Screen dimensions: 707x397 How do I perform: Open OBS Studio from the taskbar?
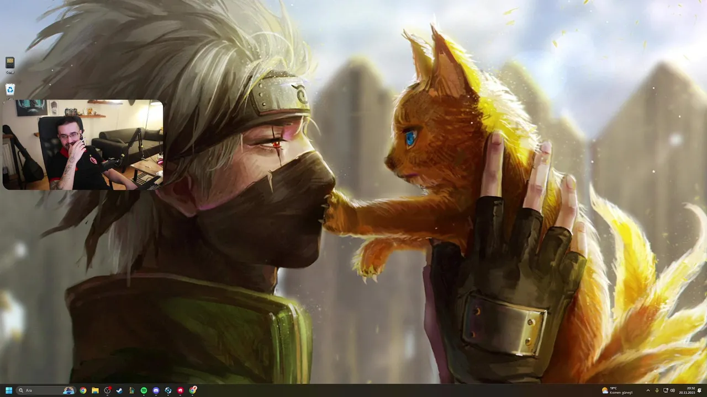[x=107, y=390]
